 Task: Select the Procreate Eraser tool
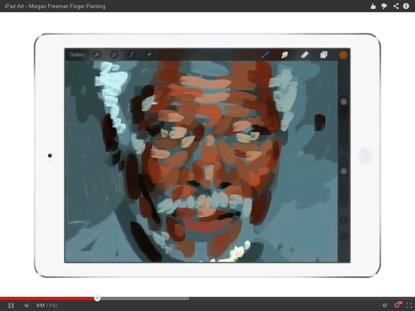click(x=305, y=54)
